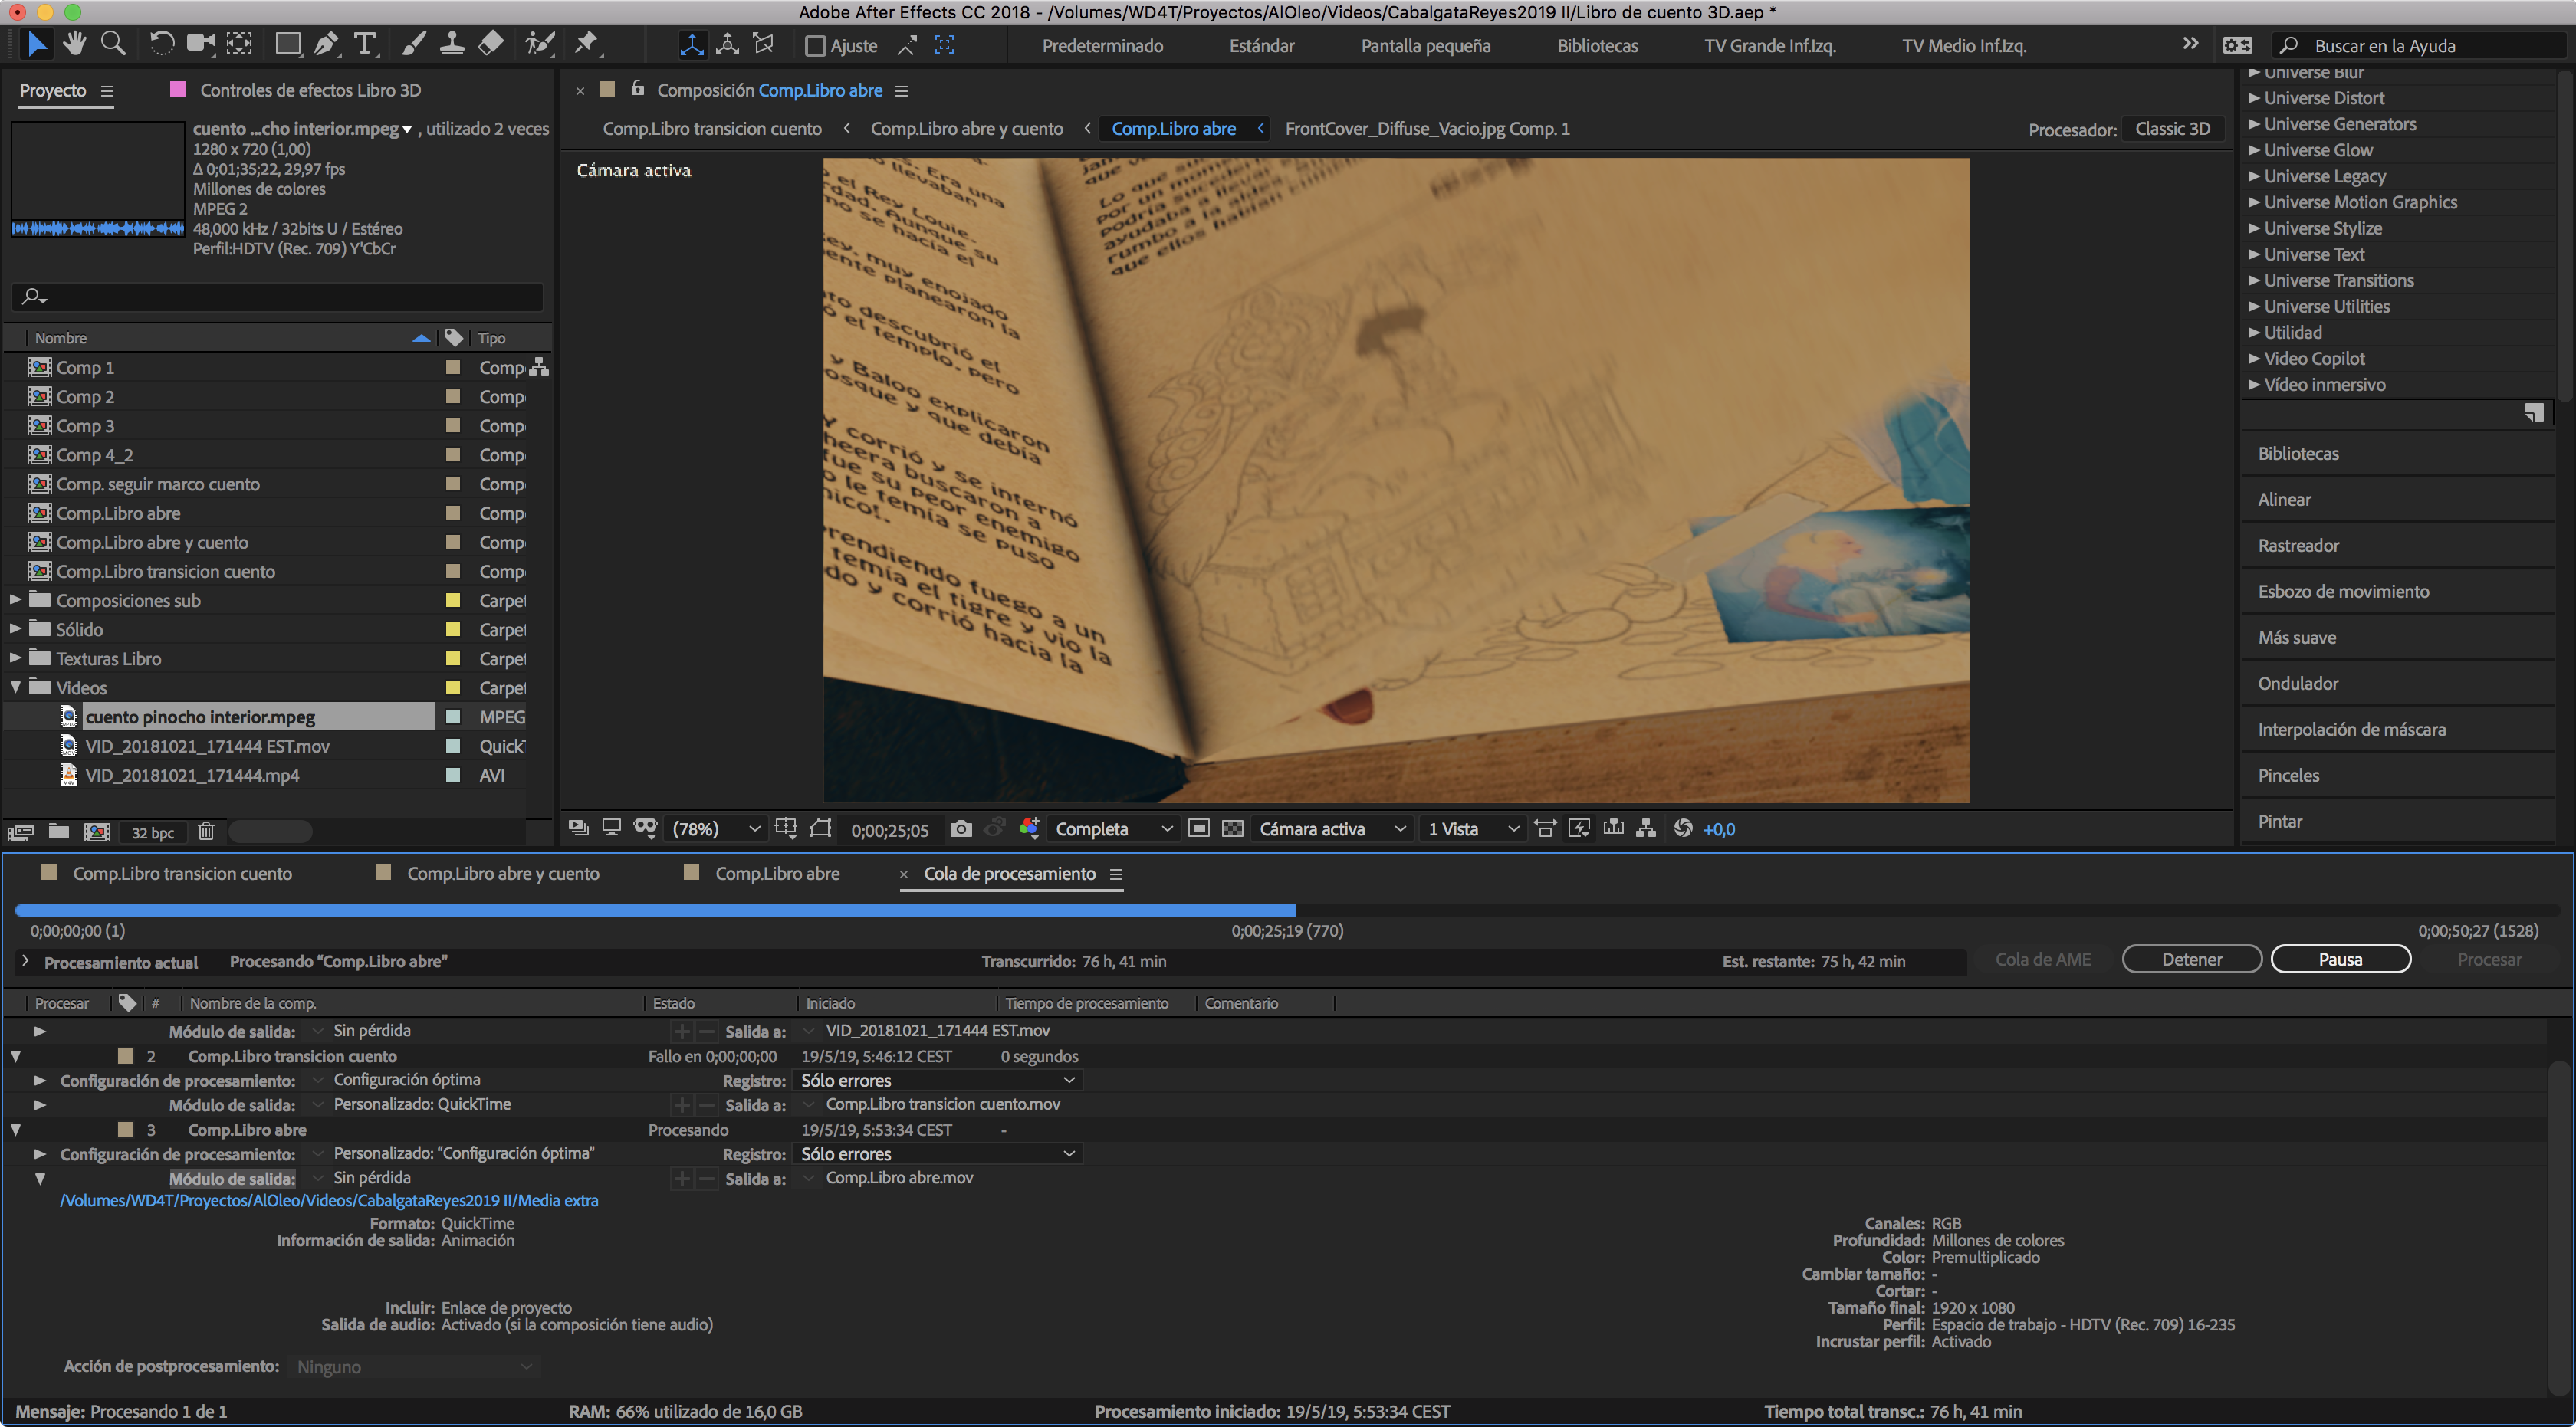Click the render queue progress bar
This screenshot has width=2576, height=1427.
click(x=655, y=910)
